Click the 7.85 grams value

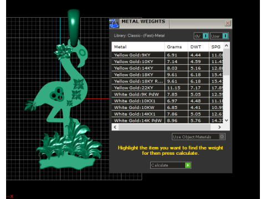pyautogui.click(x=172, y=95)
